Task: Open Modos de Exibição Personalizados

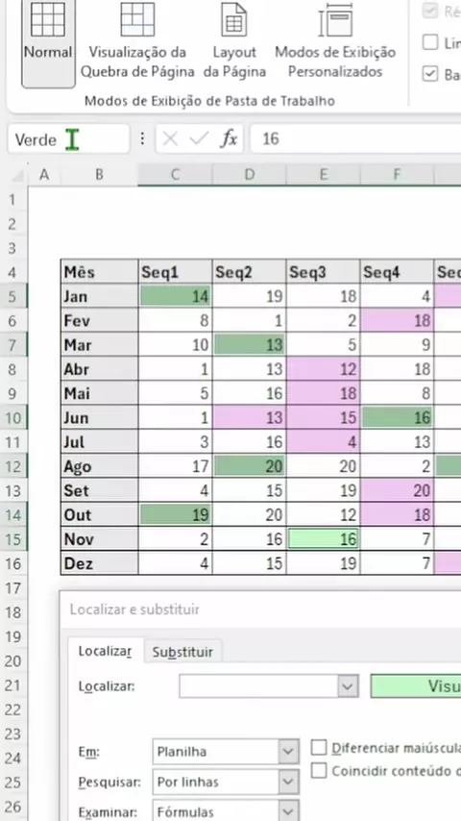Action: click(335, 43)
